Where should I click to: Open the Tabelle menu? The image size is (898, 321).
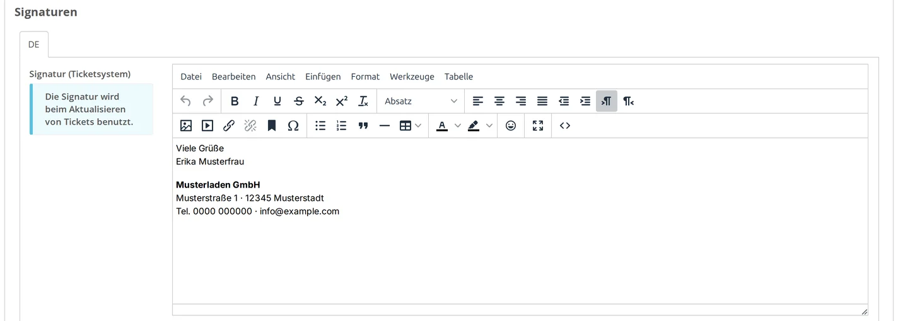458,76
